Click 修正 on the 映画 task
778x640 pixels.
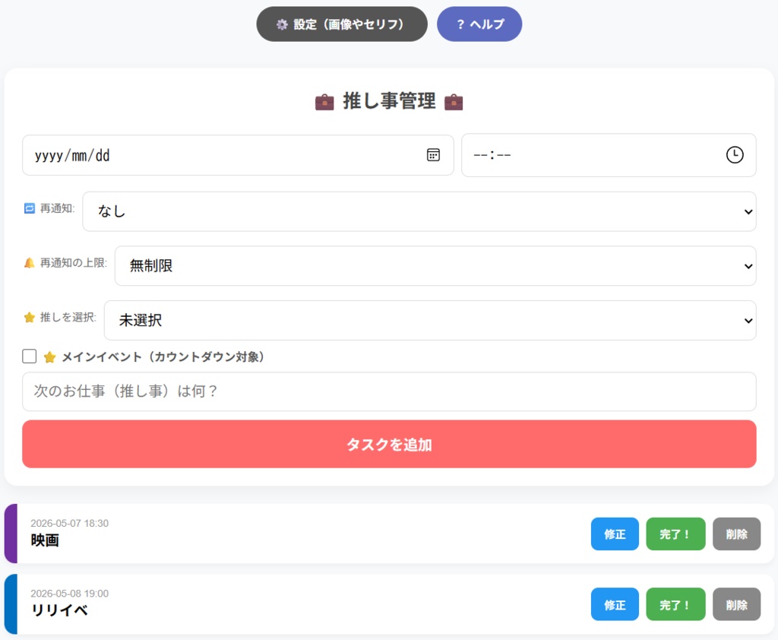[615, 534]
